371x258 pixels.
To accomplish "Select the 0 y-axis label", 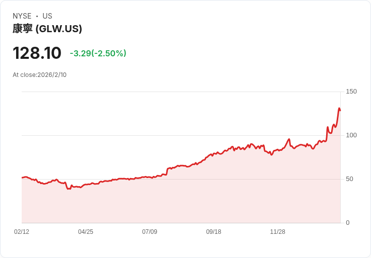I will (347, 223).
